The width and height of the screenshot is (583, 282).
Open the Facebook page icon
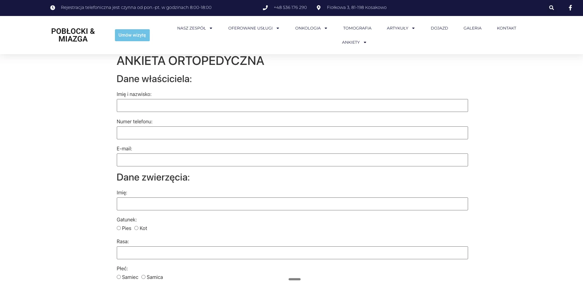pyautogui.click(x=570, y=8)
